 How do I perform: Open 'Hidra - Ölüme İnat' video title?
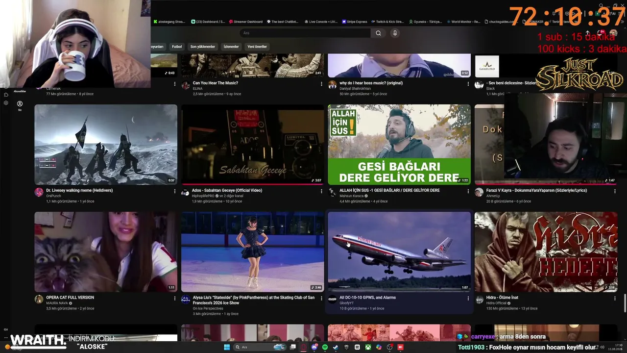(502, 298)
